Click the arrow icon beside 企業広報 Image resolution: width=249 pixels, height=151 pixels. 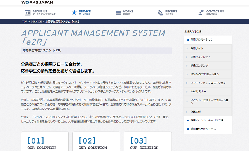pos(187,112)
